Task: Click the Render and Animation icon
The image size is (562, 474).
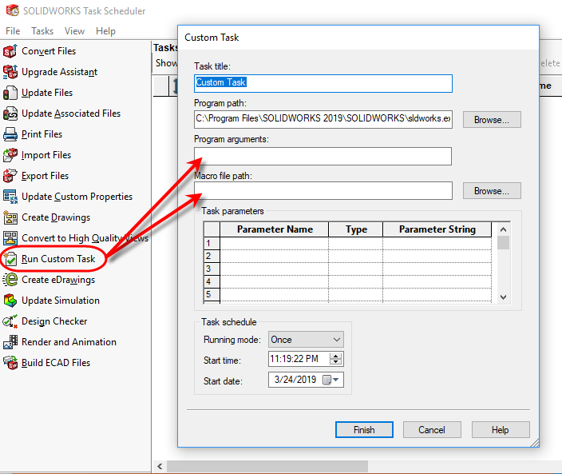Action: click(x=10, y=342)
